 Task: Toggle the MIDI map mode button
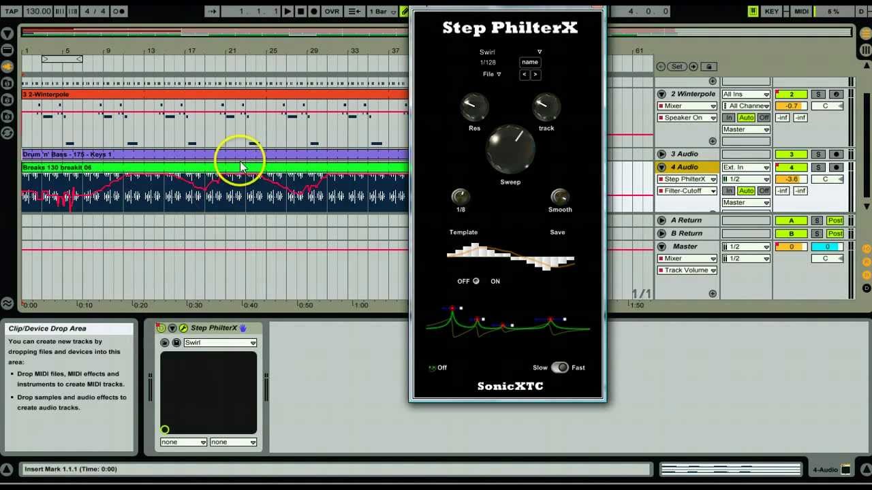tap(802, 12)
